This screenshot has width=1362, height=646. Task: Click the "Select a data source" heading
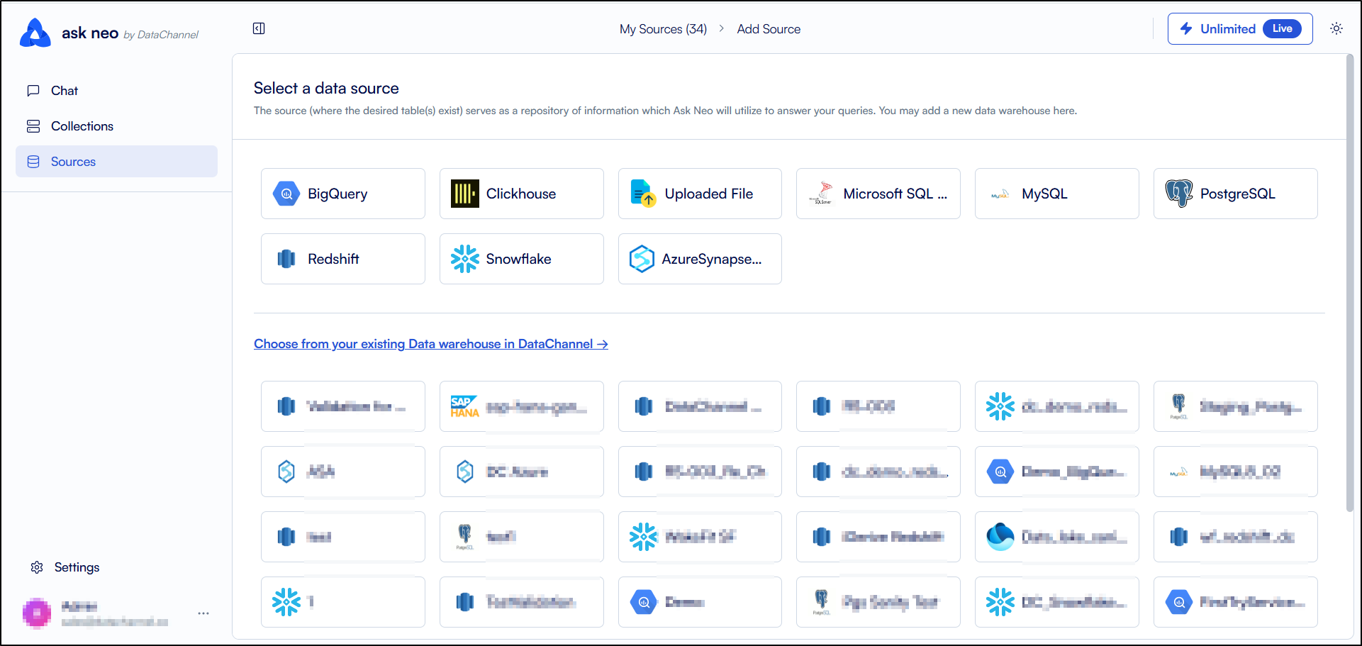point(326,88)
